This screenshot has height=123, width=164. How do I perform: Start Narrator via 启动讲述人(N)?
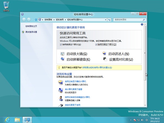click(119, 54)
